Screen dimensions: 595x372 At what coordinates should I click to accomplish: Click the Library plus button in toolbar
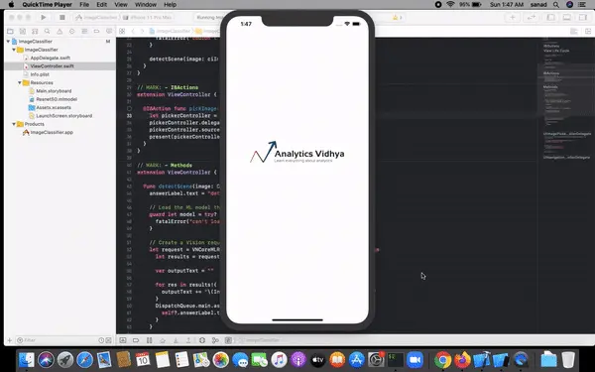pyautogui.click(x=513, y=18)
